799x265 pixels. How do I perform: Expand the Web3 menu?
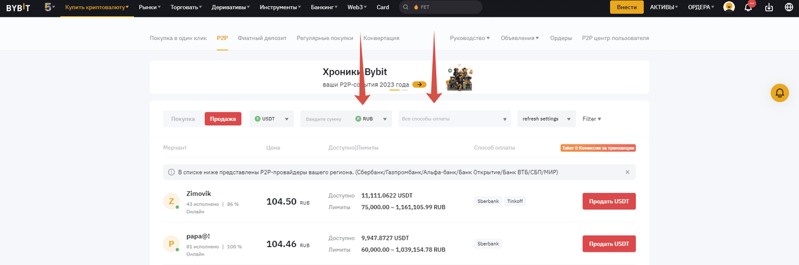pyautogui.click(x=358, y=7)
